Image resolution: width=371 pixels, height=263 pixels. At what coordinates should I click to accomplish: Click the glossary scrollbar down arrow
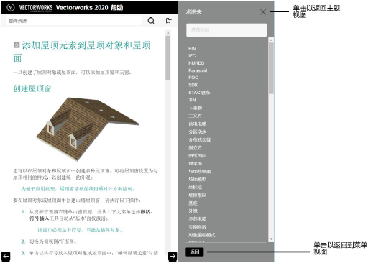click(271, 239)
